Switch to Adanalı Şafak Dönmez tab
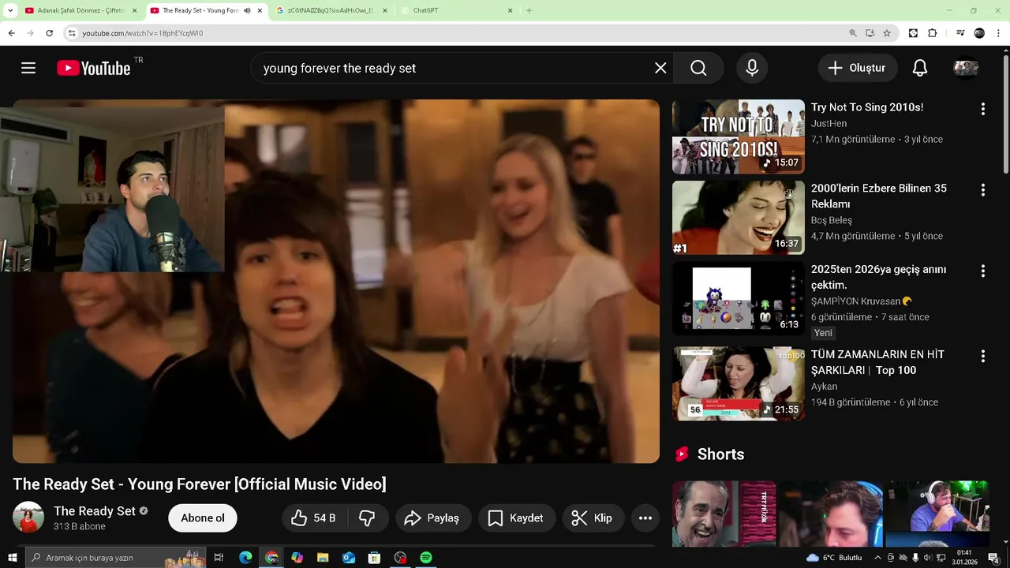The height and width of the screenshot is (568, 1010). click(x=81, y=10)
